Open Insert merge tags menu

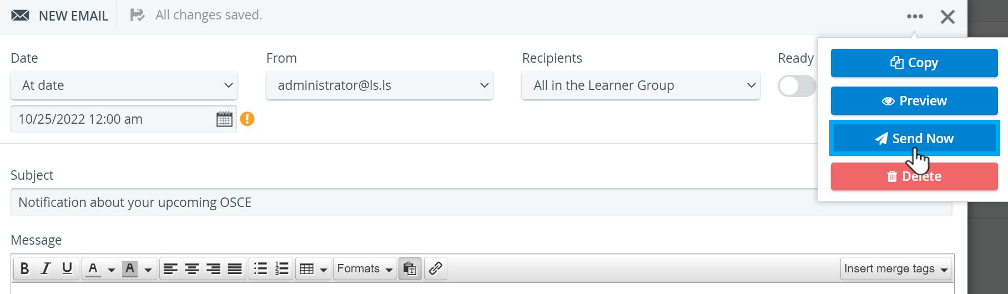[896, 268]
